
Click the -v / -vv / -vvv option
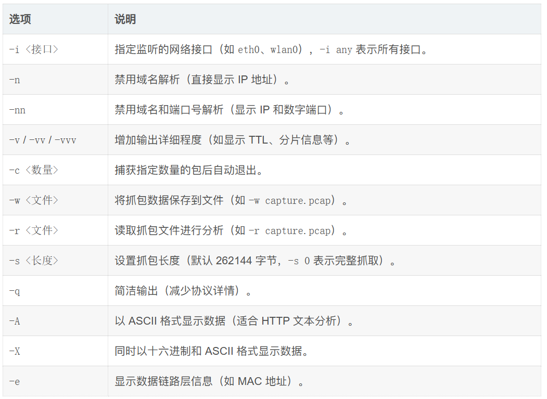pyautogui.click(x=43, y=140)
